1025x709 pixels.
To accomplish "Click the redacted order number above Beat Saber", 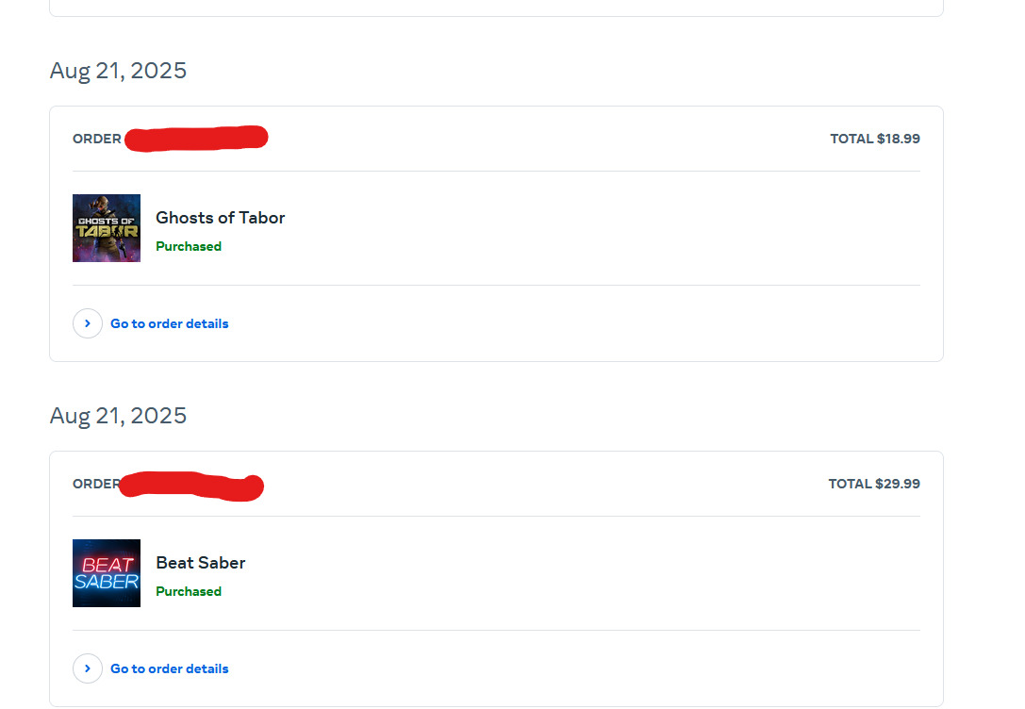I will tap(191, 486).
